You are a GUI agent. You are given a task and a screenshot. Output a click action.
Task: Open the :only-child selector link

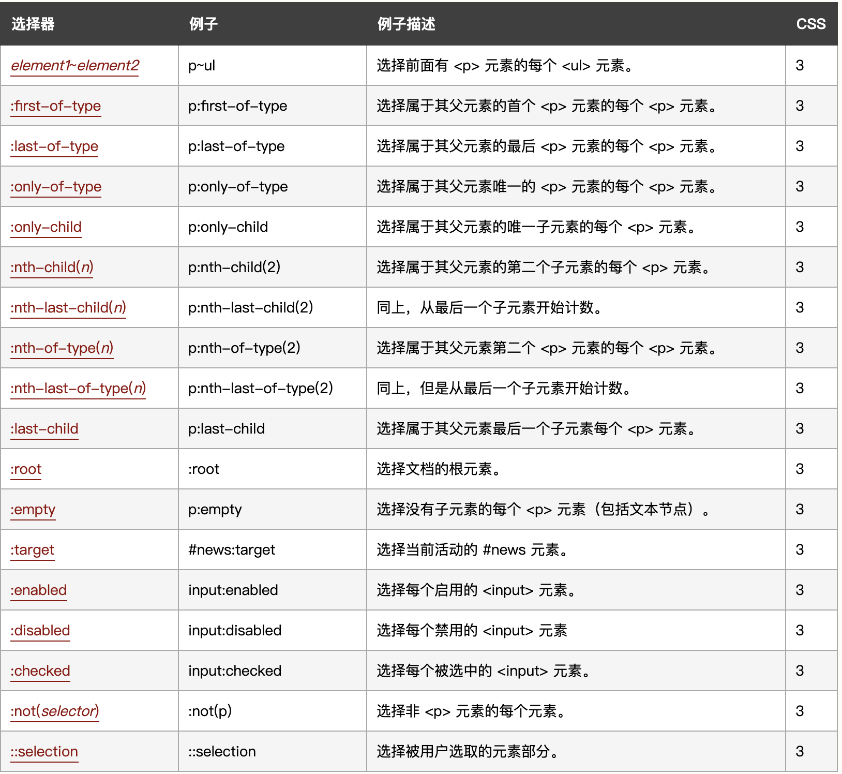click(x=46, y=227)
